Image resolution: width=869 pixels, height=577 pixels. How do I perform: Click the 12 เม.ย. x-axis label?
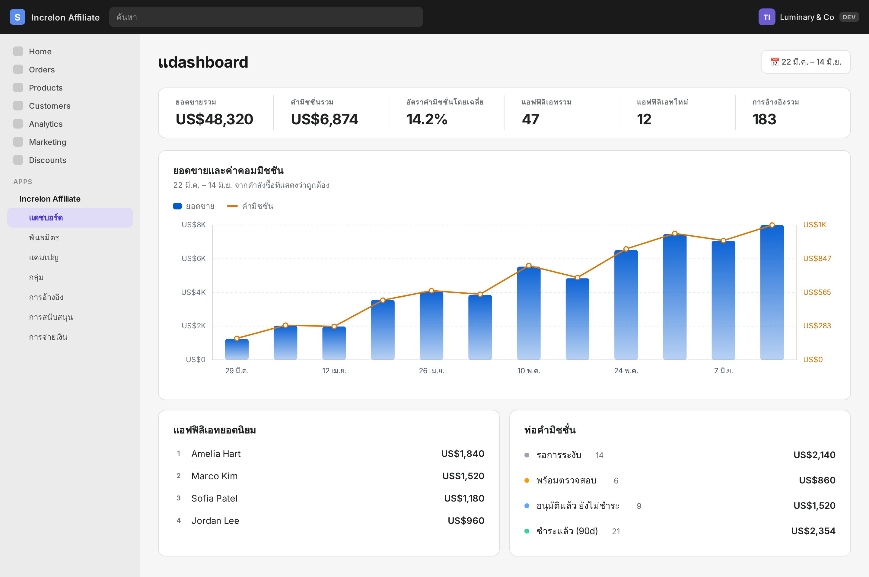click(334, 371)
